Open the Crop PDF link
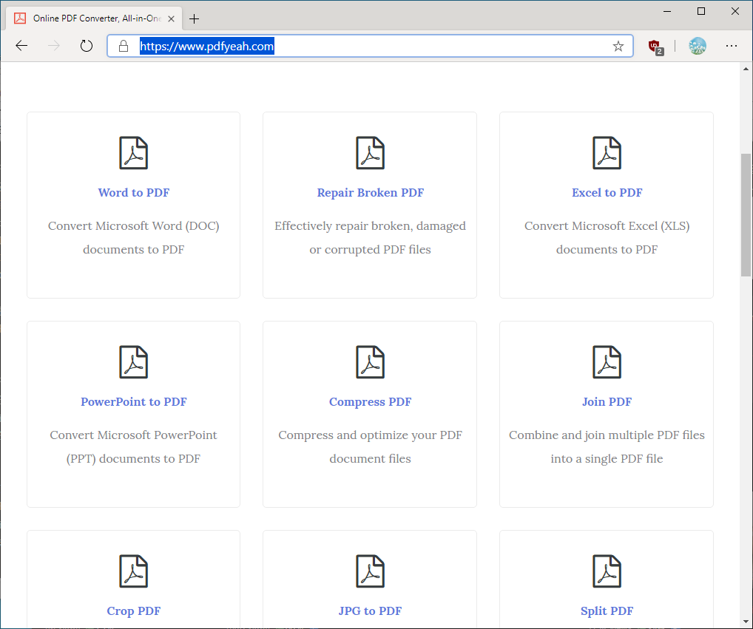Viewport: 753px width, 629px height. [133, 611]
